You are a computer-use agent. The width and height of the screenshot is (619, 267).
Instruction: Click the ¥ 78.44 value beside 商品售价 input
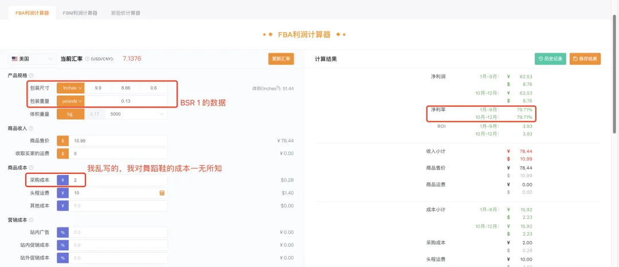click(x=285, y=141)
